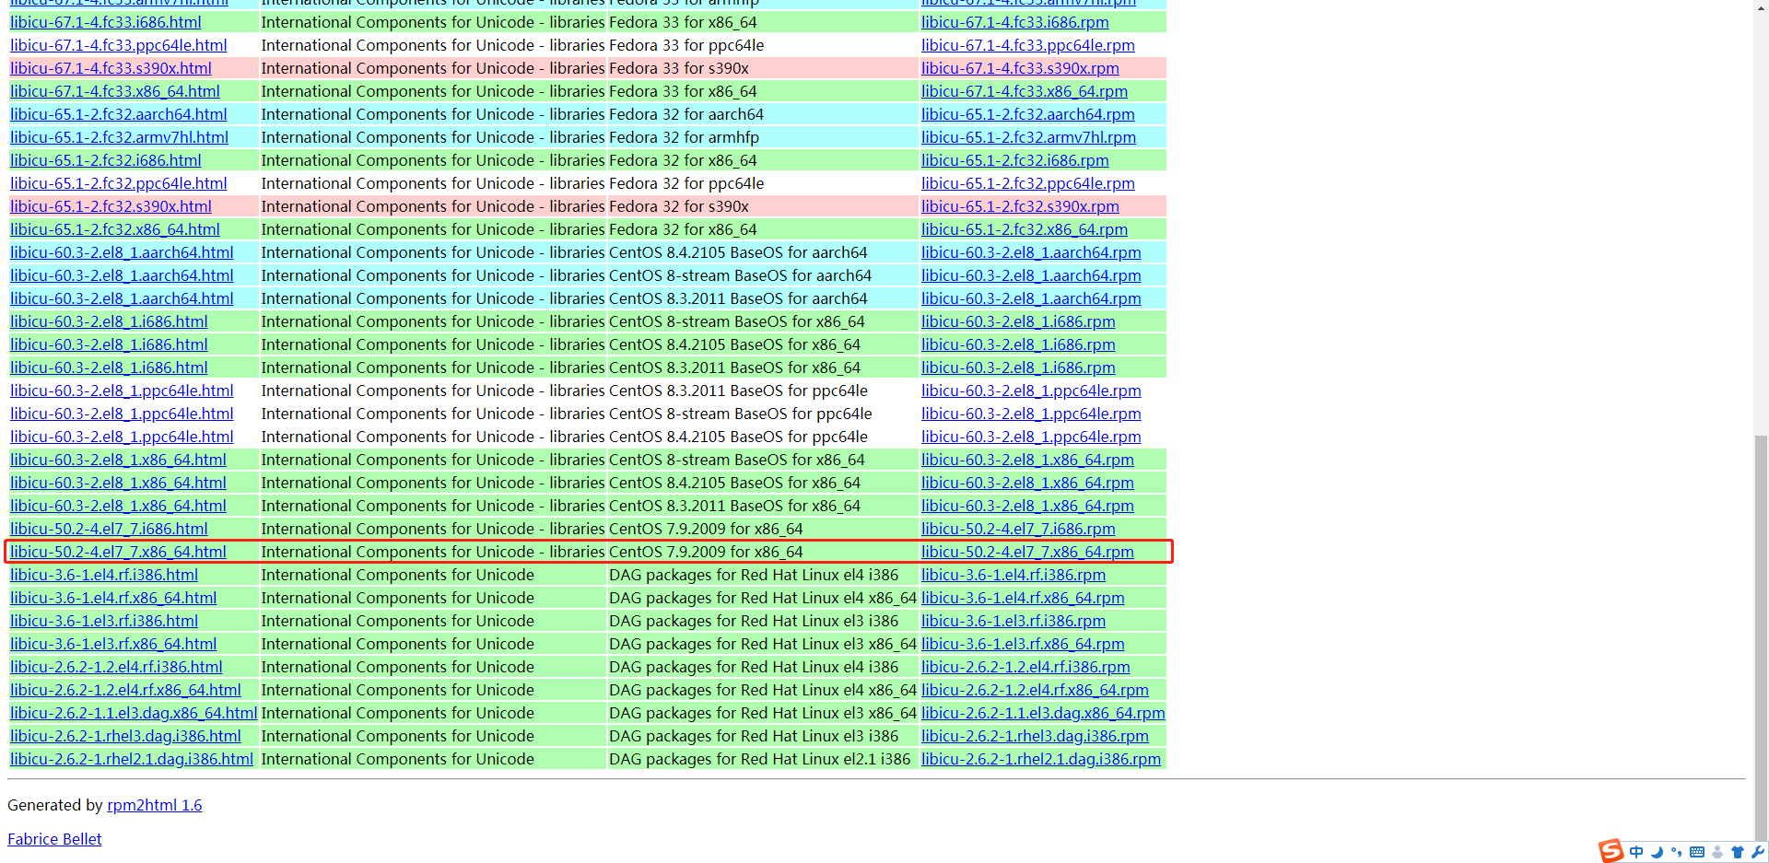Viewport: 1769px width, 863px height.
Task: Open libicu-2.6.2-1.rhel2.1.dag.i386.html link
Action: click(132, 759)
